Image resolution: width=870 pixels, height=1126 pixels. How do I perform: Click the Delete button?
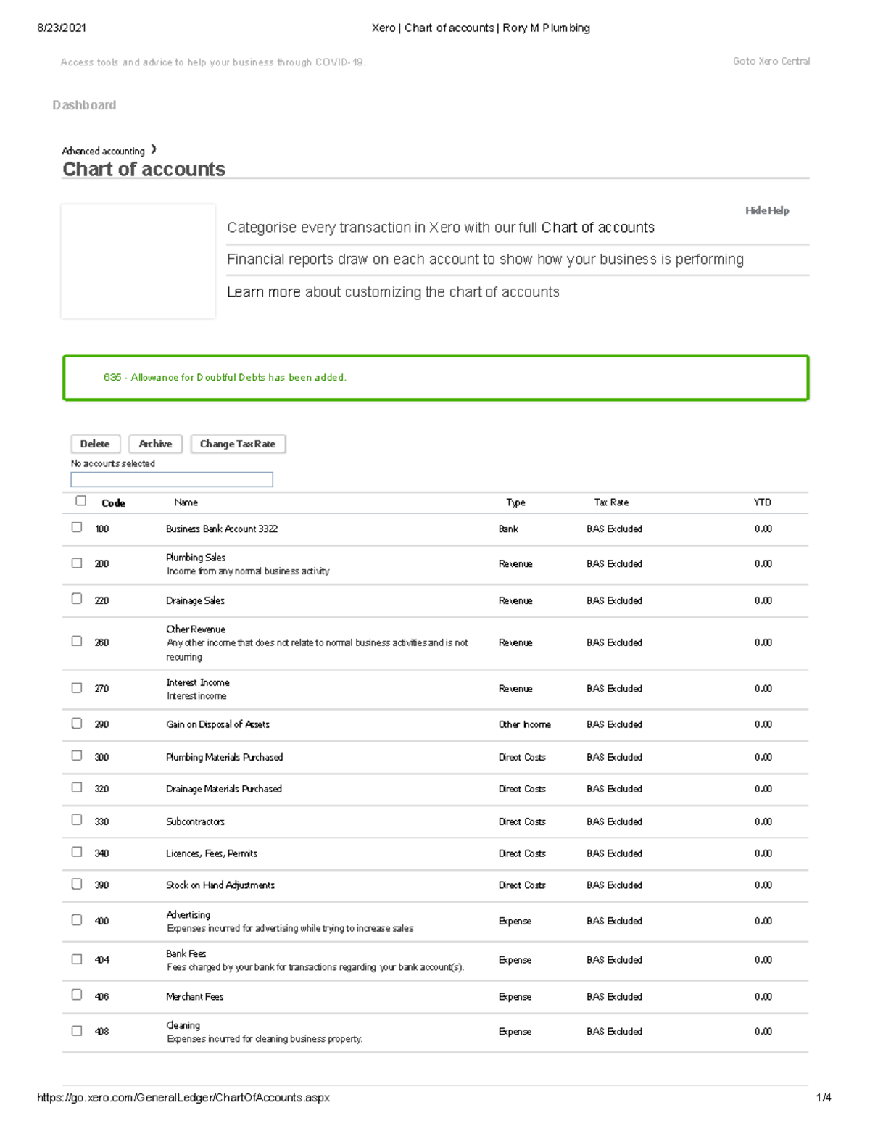[x=95, y=444]
